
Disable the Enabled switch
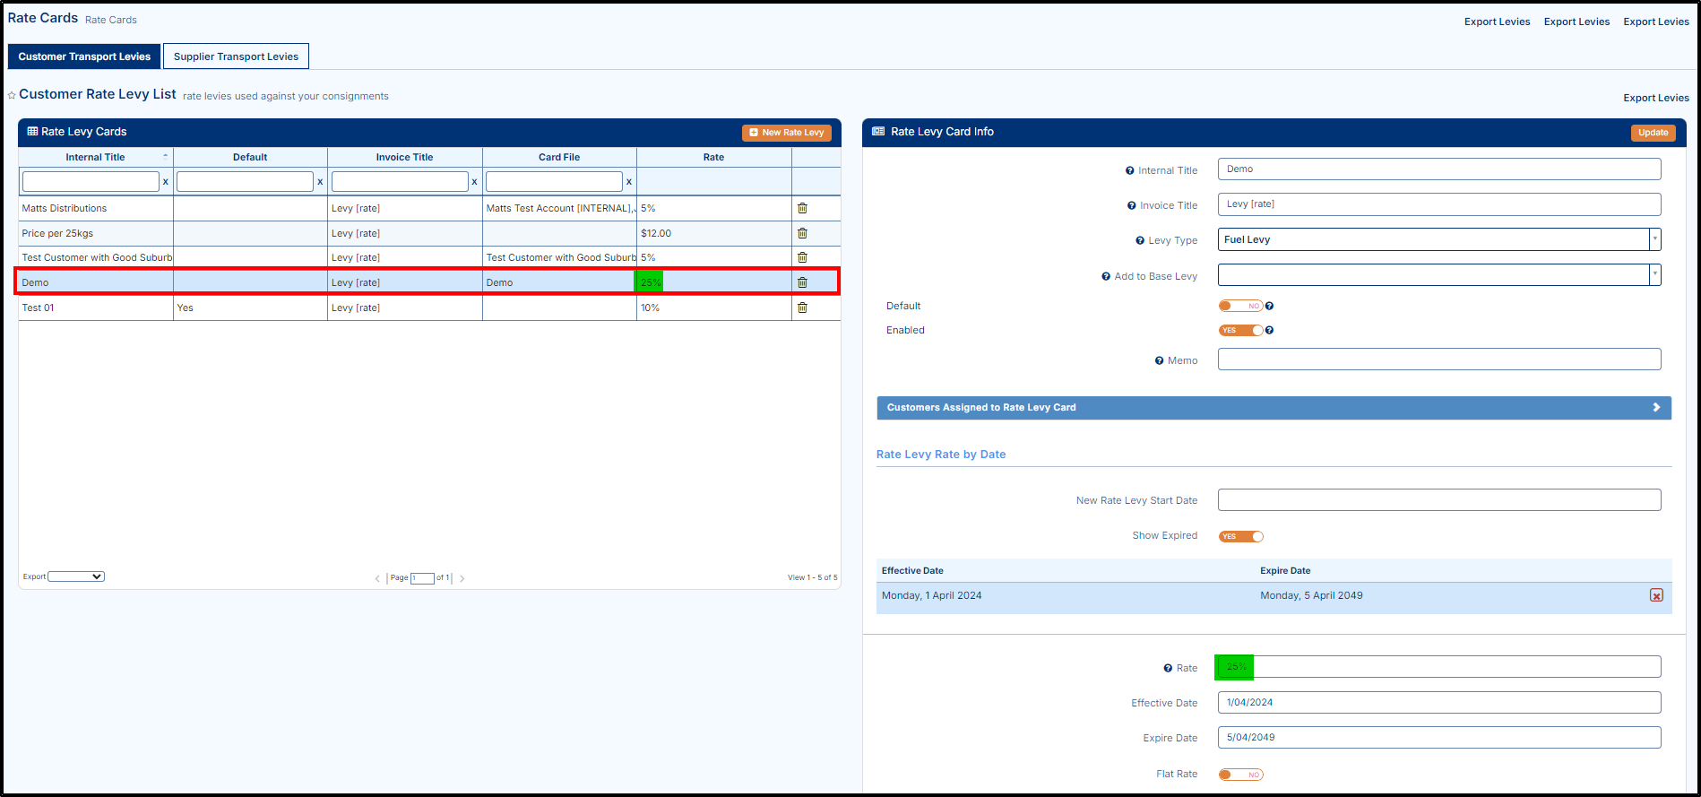point(1240,331)
